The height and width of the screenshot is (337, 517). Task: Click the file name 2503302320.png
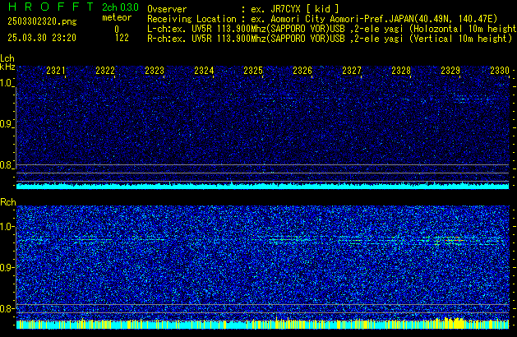point(42,21)
